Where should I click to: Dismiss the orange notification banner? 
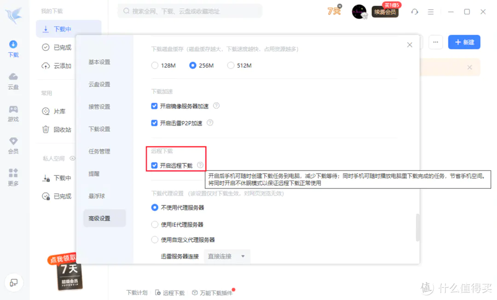coord(469,67)
